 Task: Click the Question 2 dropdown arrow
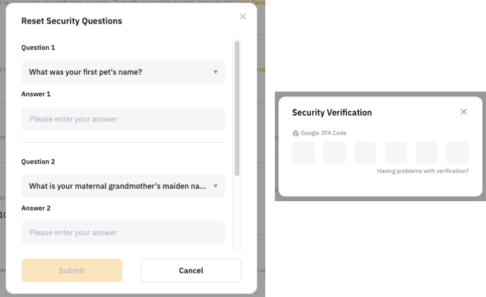point(215,186)
